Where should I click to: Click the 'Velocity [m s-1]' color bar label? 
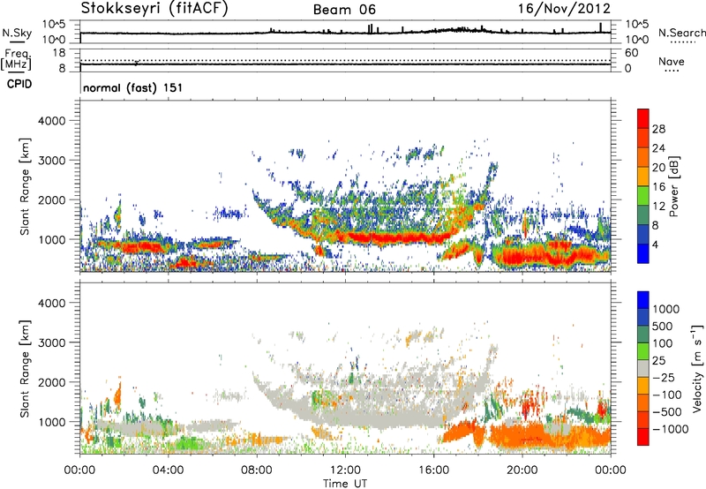697,368
